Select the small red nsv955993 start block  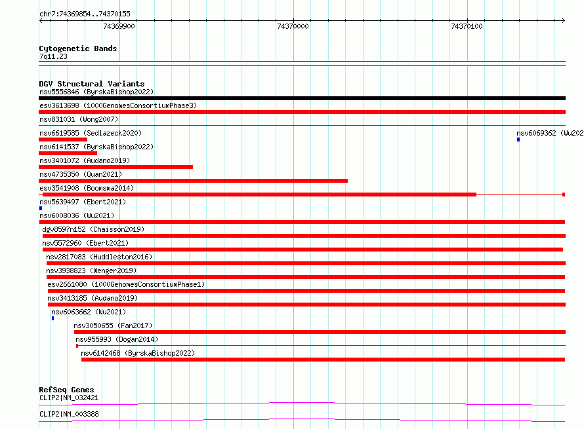77,346
